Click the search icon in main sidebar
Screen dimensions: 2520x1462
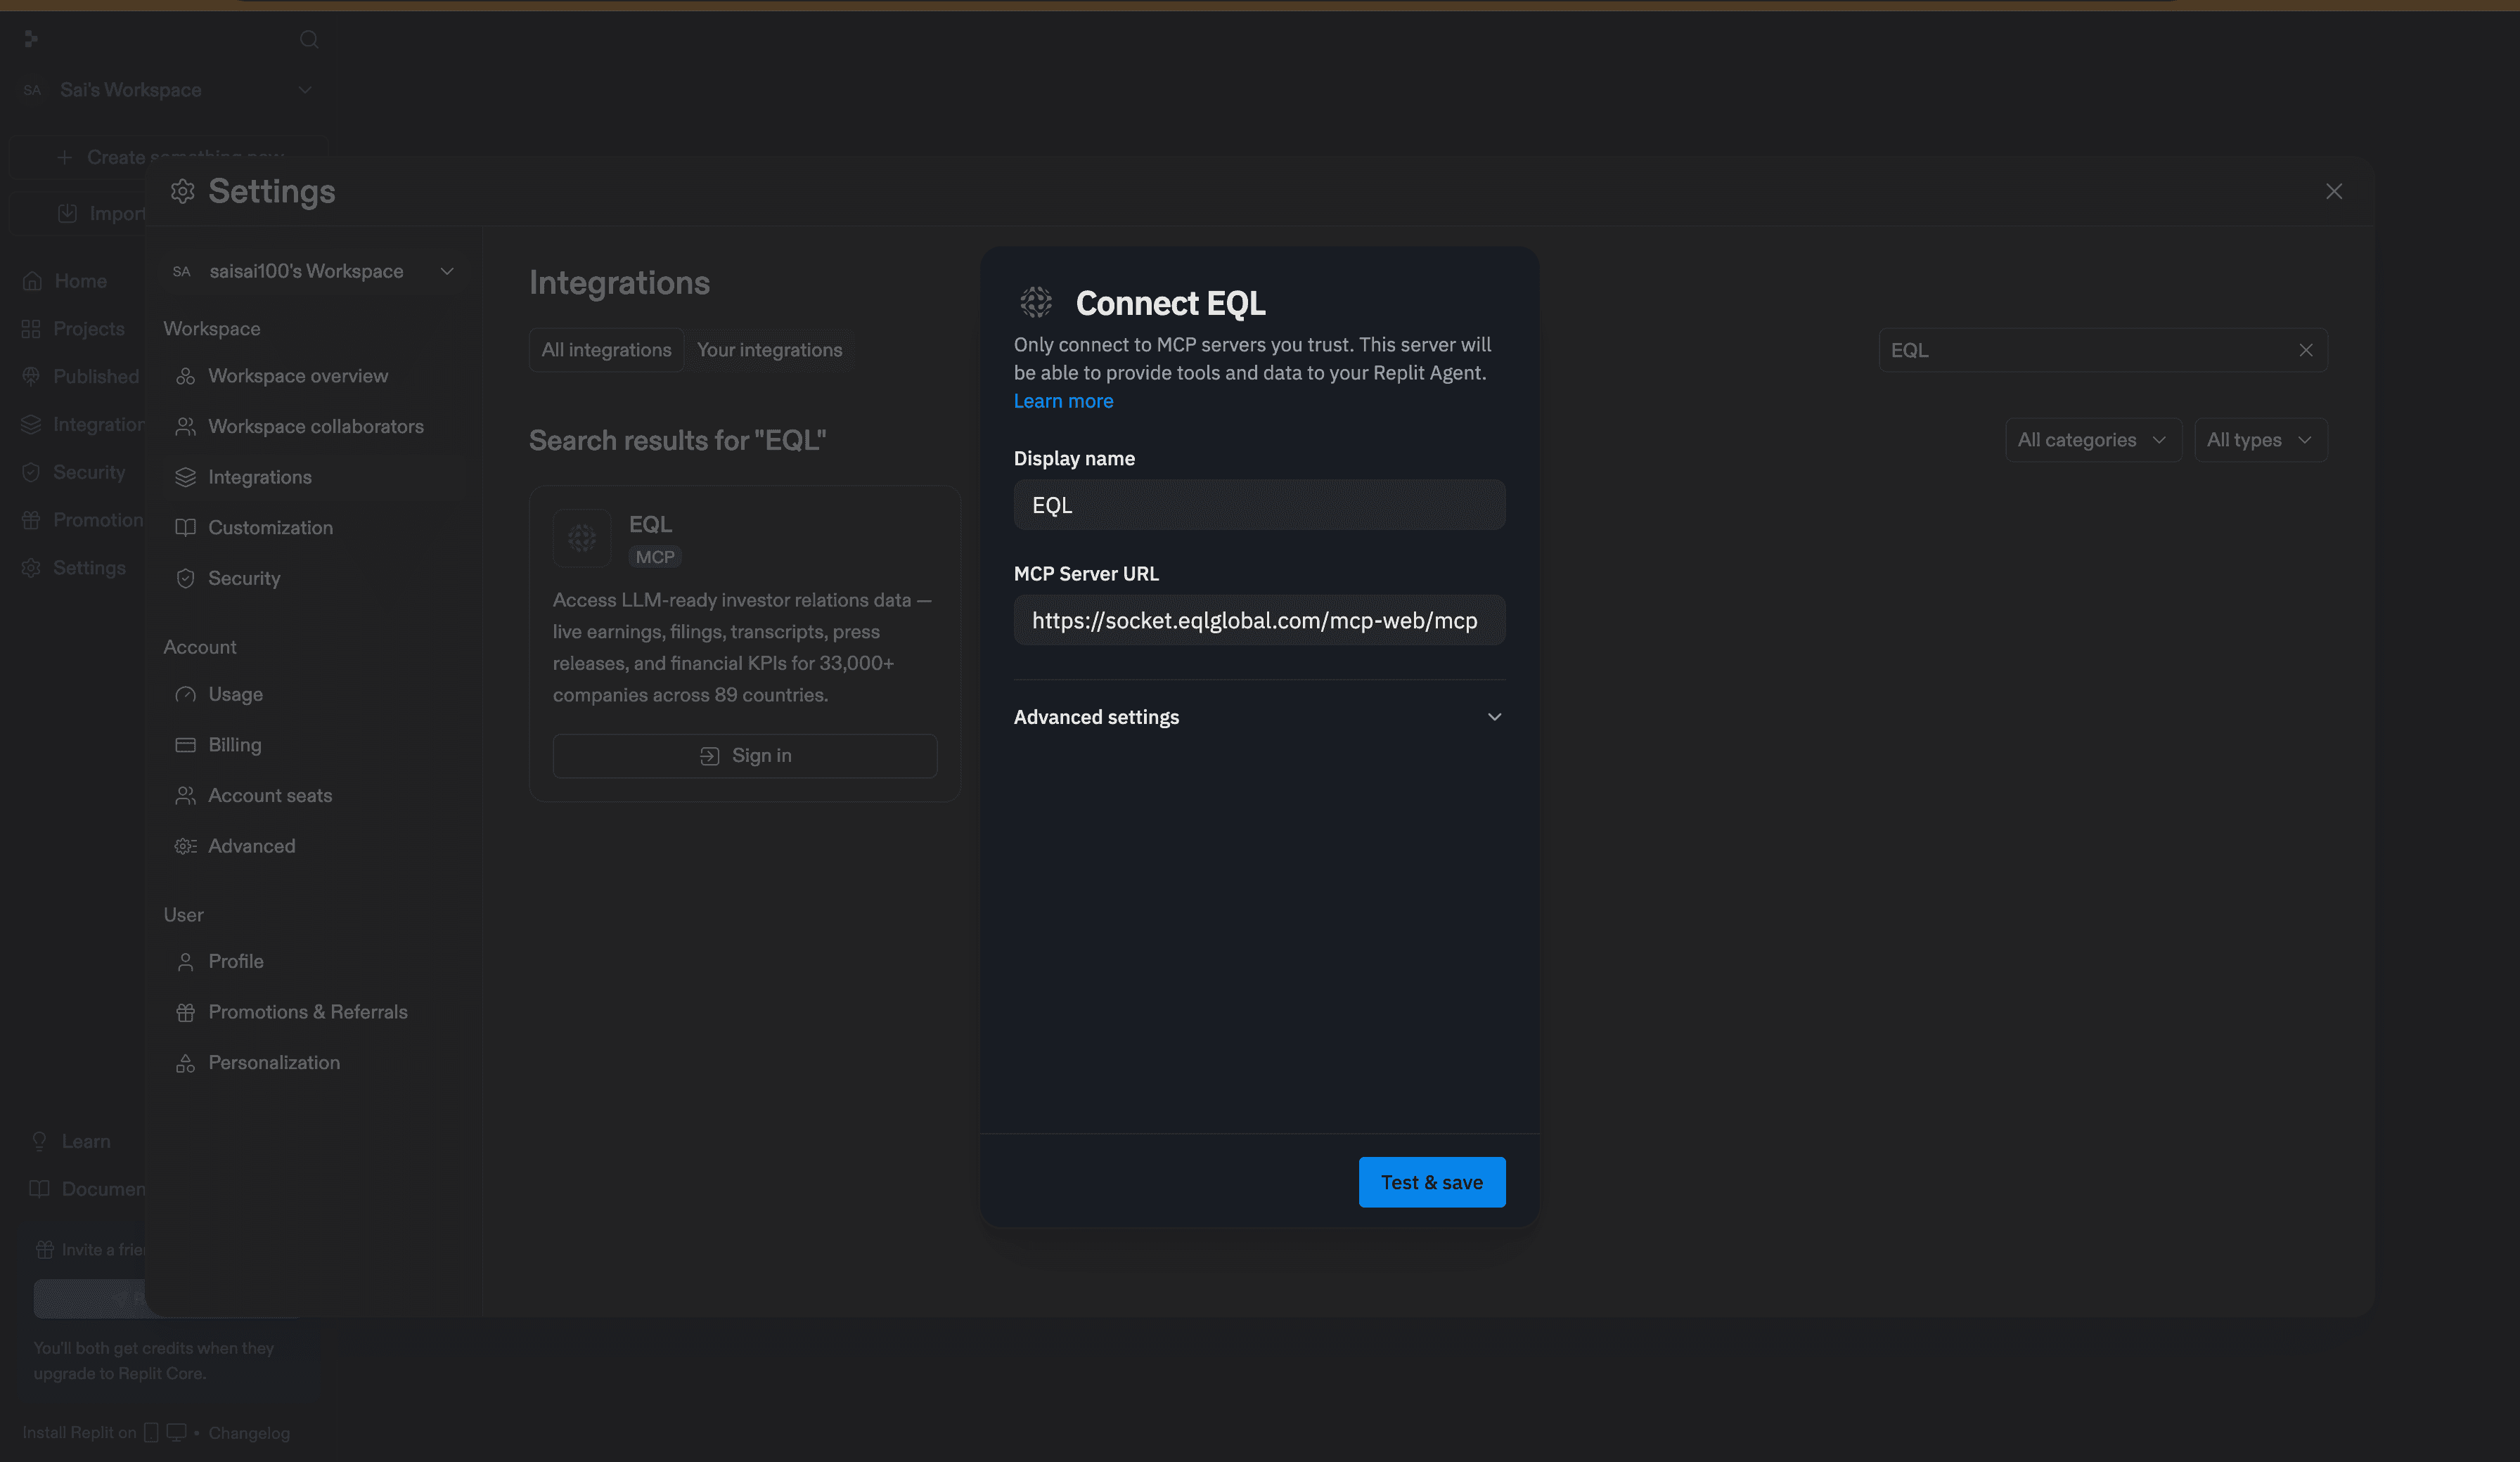(x=309, y=39)
